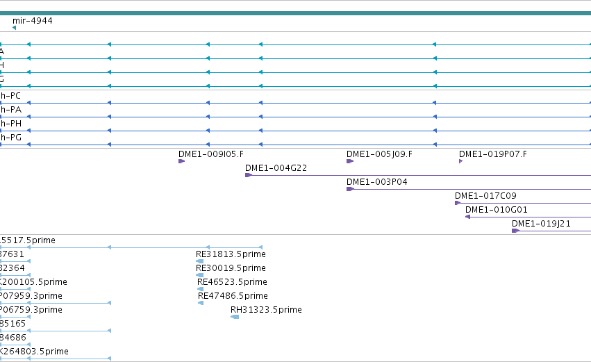The height and width of the screenshot is (362, 591).
Task: Select the h-PG protein label
Action: 10,138
